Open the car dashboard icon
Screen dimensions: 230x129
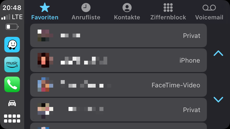(x=12, y=103)
